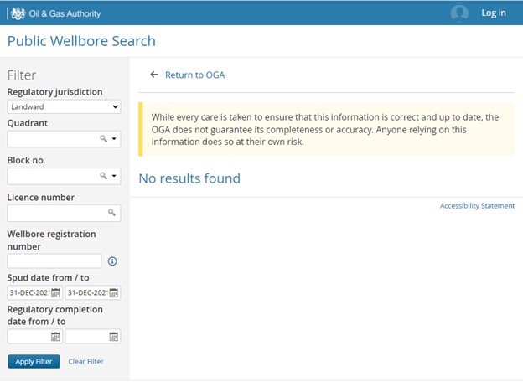Screen dimensions: 523x382
Task: Expand the Quadrant dropdown arrow
Action: pyautogui.click(x=115, y=139)
